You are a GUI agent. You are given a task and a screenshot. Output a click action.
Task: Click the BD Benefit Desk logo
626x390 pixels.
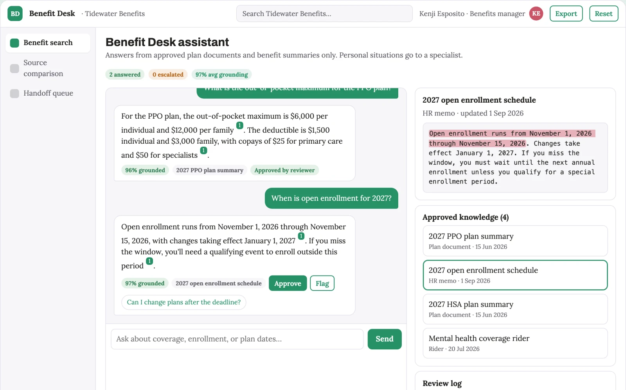pyautogui.click(x=15, y=14)
